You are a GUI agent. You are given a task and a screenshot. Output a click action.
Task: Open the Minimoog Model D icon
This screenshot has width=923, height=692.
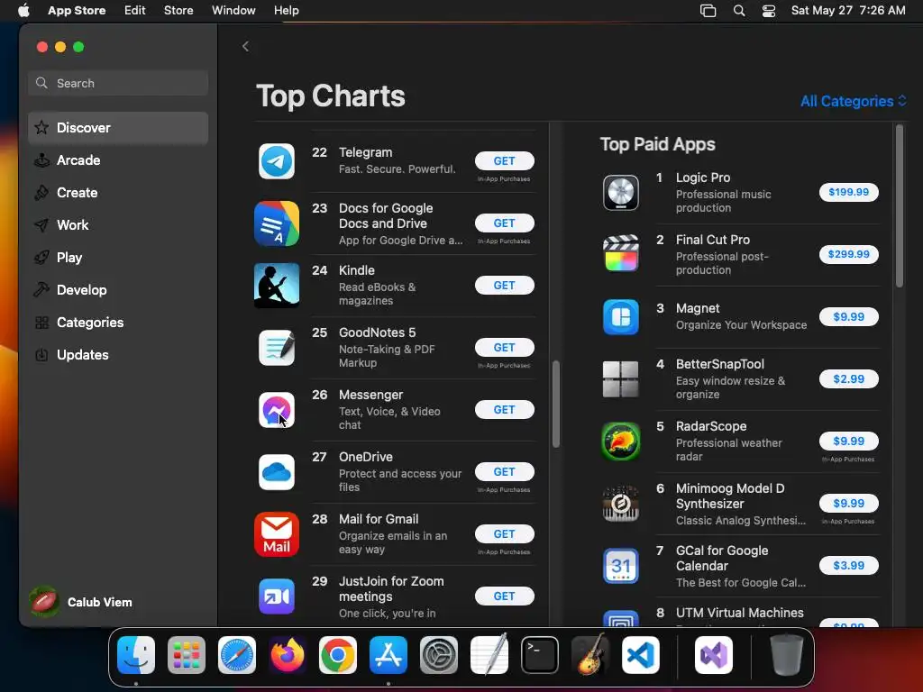coord(621,504)
